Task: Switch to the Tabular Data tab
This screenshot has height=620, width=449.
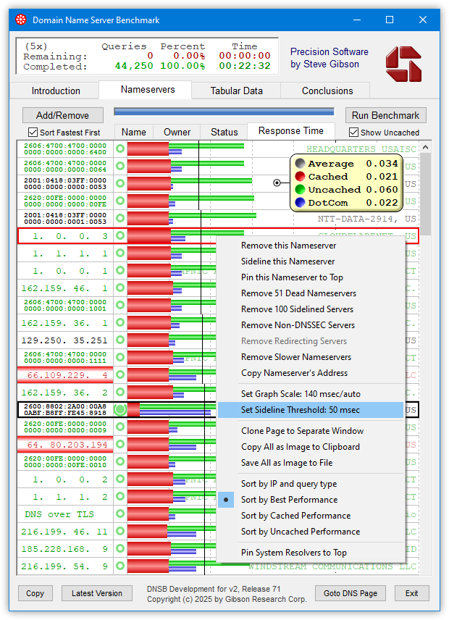Action: (x=236, y=91)
